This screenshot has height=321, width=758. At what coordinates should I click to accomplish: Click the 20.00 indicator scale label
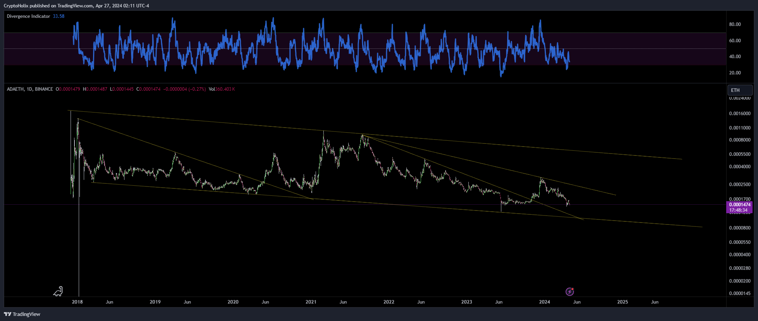tap(735, 73)
